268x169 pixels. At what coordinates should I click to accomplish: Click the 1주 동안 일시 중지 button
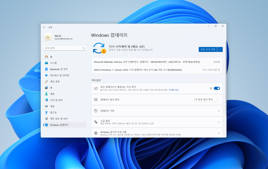pyautogui.click(x=203, y=99)
